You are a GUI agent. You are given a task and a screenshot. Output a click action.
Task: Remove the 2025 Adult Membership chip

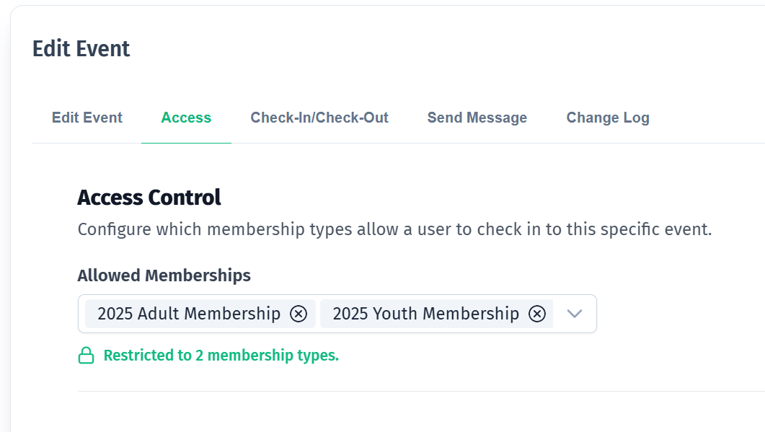[x=299, y=314]
